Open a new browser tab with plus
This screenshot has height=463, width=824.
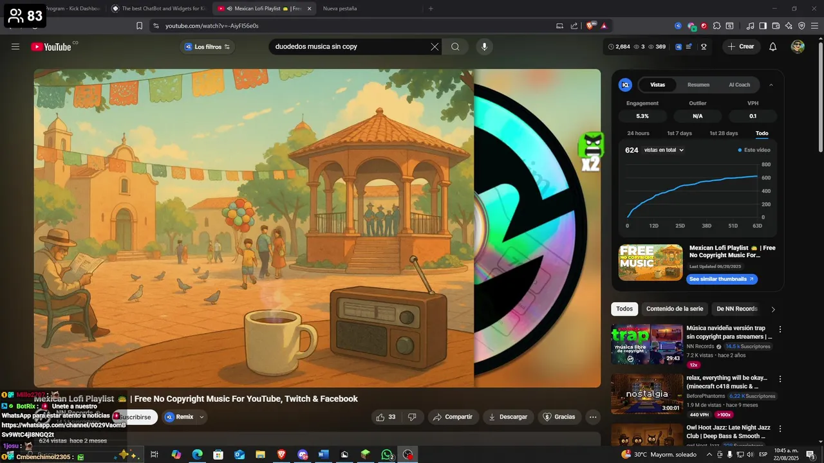(x=431, y=8)
